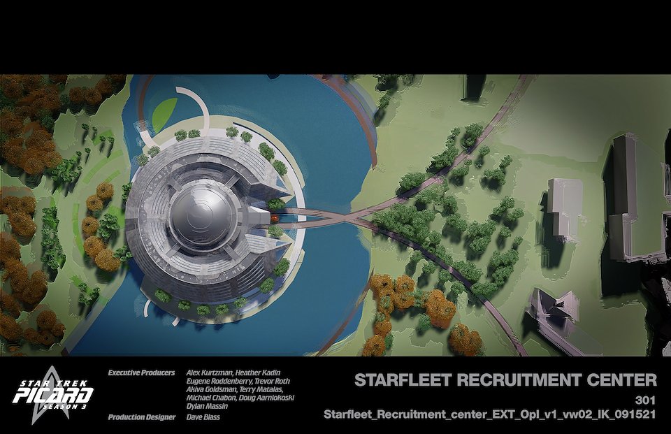
Task: Click the 'Alex Kurtzman, Heather Kadin' line
Action: pyautogui.click(x=233, y=372)
